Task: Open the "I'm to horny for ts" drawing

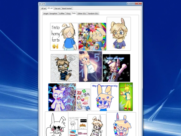Action: [64, 37]
